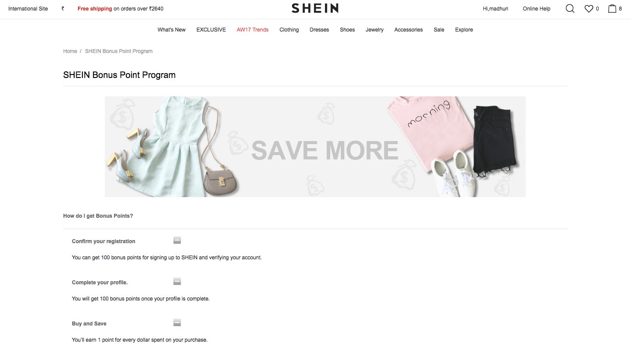Image resolution: width=631 pixels, height=350 pixels.
Task: Collapse the Complete your profile section
Action: tap(177, 281)
